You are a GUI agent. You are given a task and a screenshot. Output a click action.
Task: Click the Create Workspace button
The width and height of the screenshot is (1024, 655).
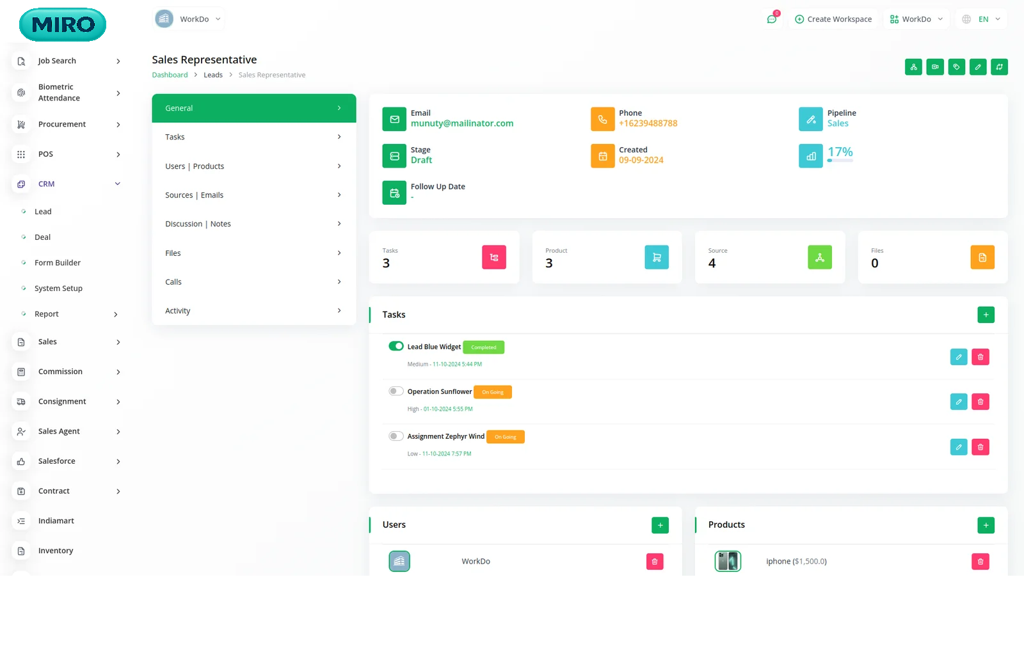coord(833,19)
